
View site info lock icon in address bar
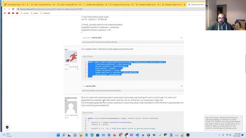coord(18,9)
